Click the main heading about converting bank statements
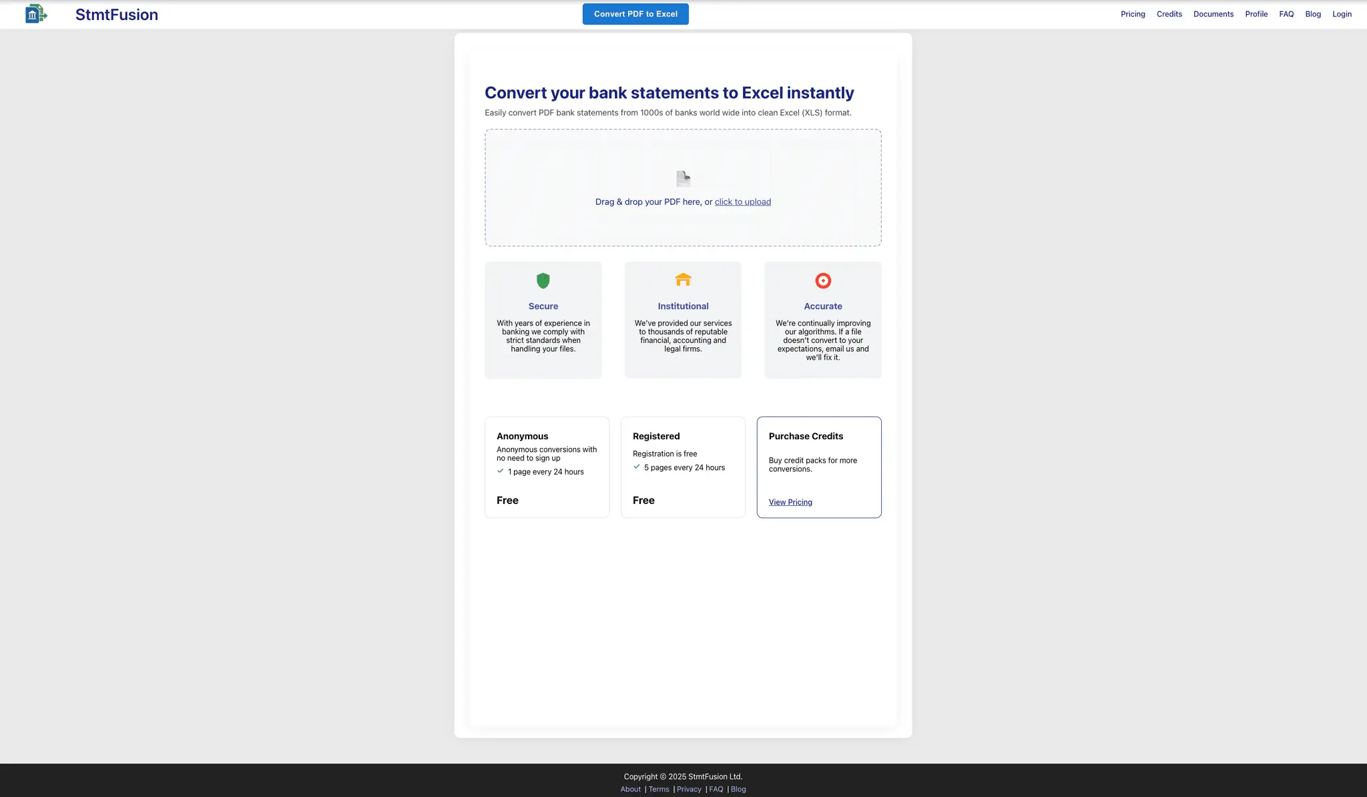Viewport: 1367px width, 797px height. [669, 93]
